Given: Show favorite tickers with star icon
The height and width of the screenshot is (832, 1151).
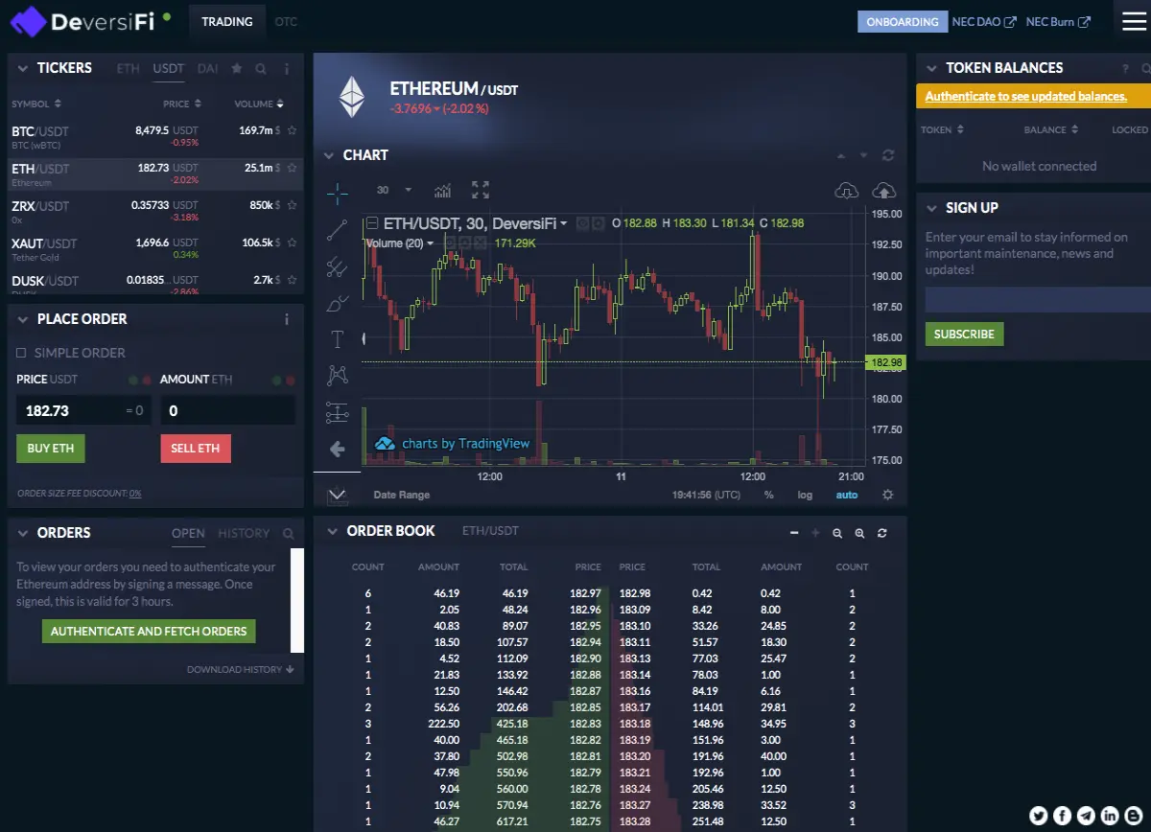Looking at the screenshot, I should tap(237, 69).
